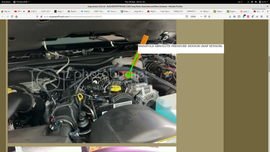Switch to the My eBay tab
The image size is (270, 152).
click(6, 11)
